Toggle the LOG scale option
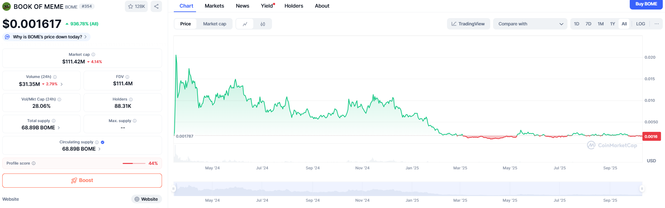Viewport: 665px width, 208px height. 641,24
